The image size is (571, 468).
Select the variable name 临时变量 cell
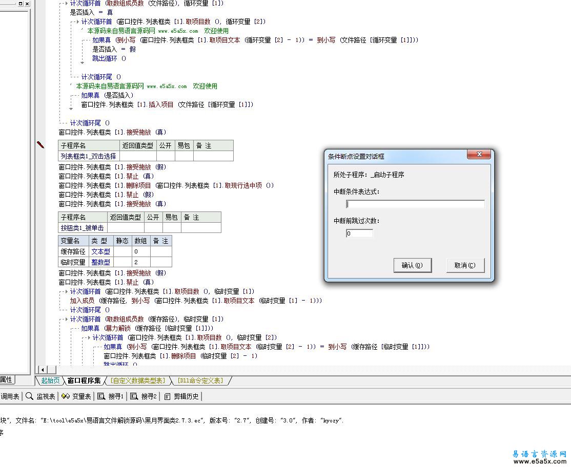(x=73, y=262)
